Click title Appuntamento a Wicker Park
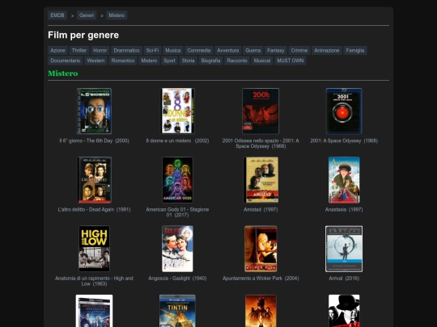Image resolution: width=437 pixels, height=327 pixels. (x=261, y=279)
